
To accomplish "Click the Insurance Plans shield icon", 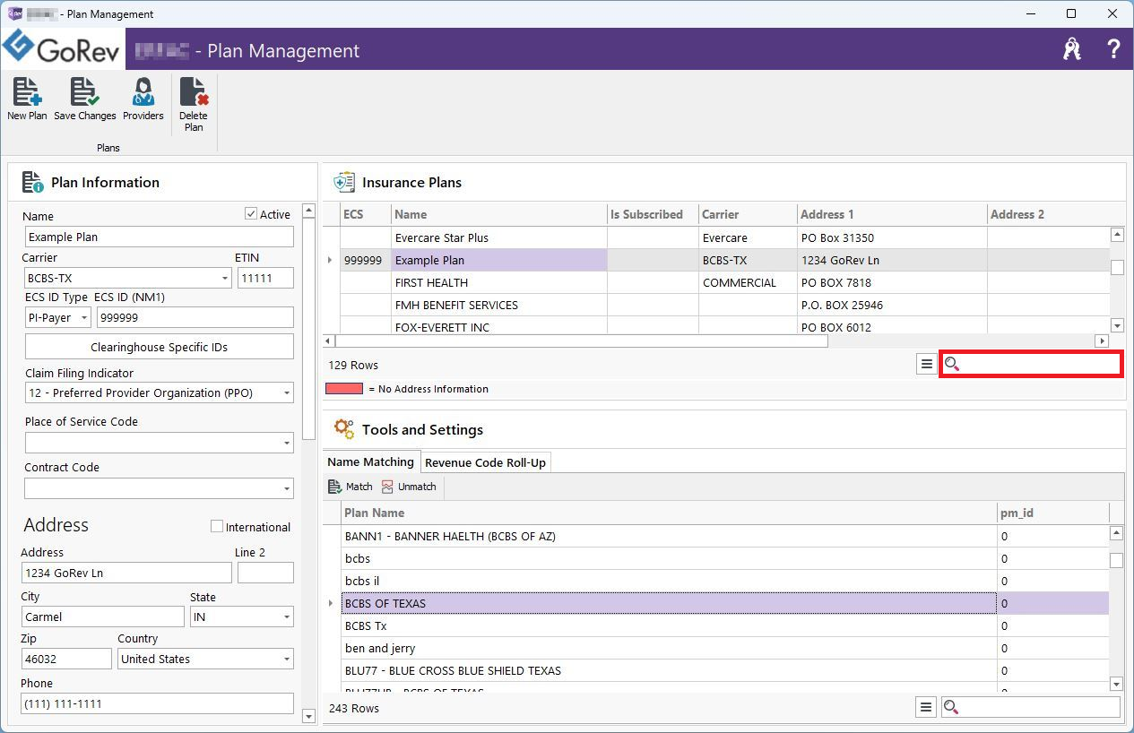I will 343,182.
